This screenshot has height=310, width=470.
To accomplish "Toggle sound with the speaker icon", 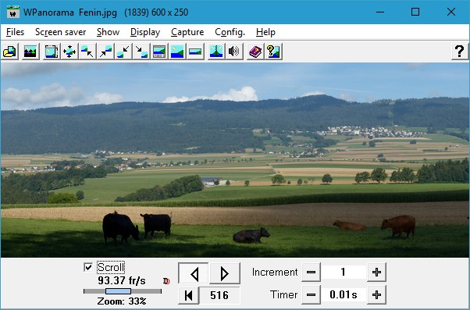I will coord(234,52).
